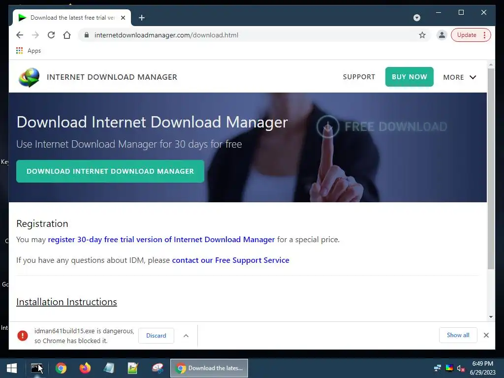Click the Installation Instructions heading
This screenshot has width=504, height=378.
(66, 302)
